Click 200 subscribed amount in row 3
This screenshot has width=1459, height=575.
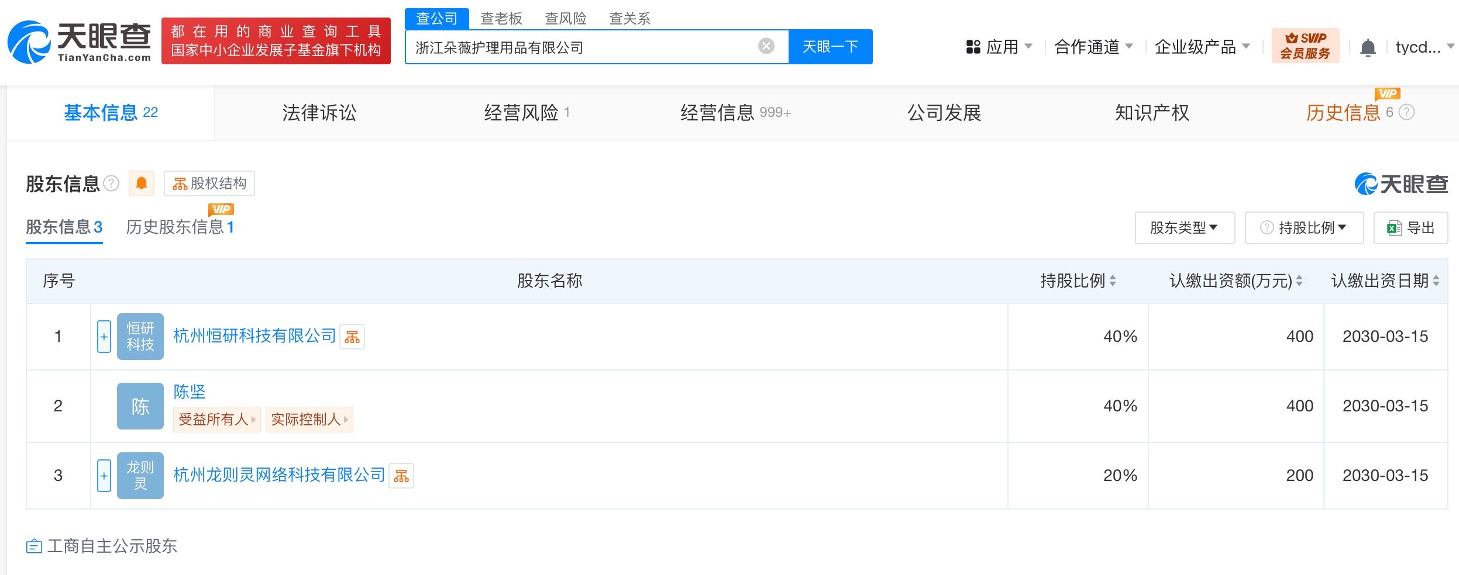coord(1299,476)
